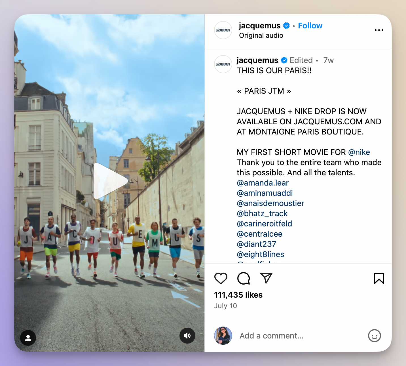Open comments via speech bubble icon
406x366 pixels.
[244, 278]
